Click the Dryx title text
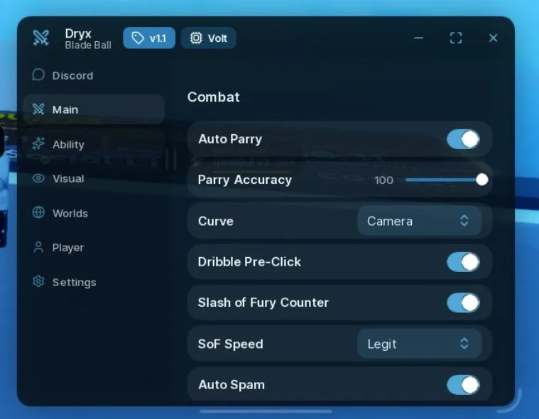Image resolution: width=539 pixels, height=419 pixels. (78, 33)
